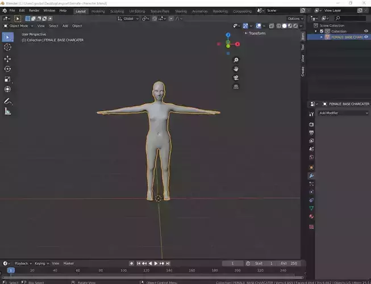The width and height of the screenshot is (371, 284).
Task: Expand FEMALE BASE CHARACTER tree arrow
Action: click(x=322, y=37)
